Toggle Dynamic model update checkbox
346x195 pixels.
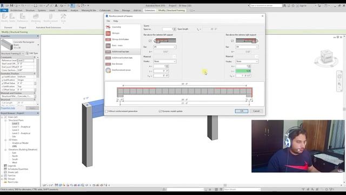point(160,111)
